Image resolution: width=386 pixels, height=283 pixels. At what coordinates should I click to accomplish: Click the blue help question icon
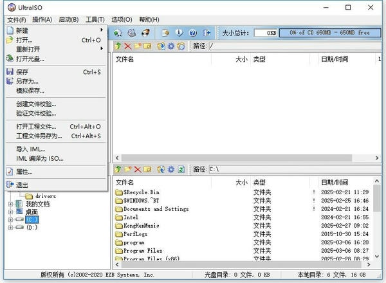click(193, 33)
